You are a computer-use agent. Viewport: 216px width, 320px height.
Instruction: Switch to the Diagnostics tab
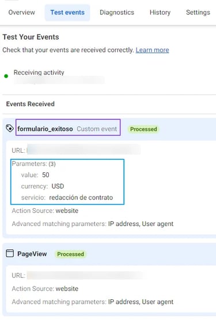(x=117, y=12)
